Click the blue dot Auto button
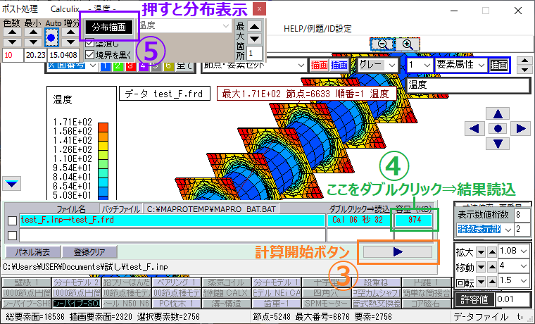 point(52,36)
